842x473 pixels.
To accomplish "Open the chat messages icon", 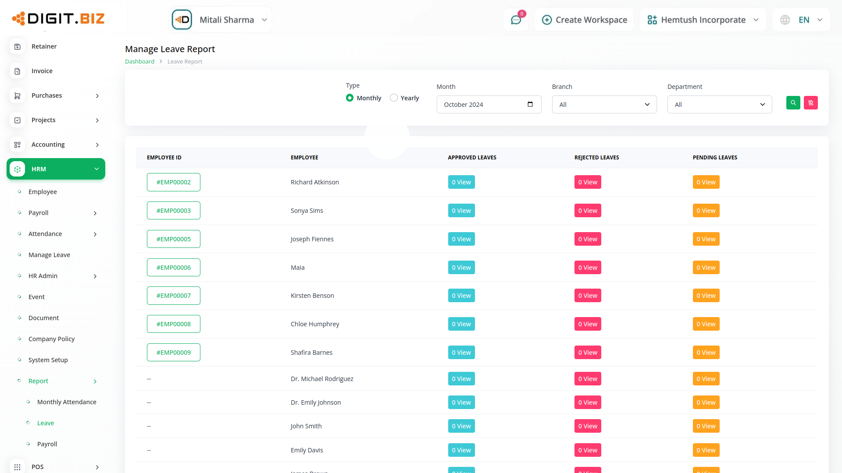I will [x=516, y=20].
